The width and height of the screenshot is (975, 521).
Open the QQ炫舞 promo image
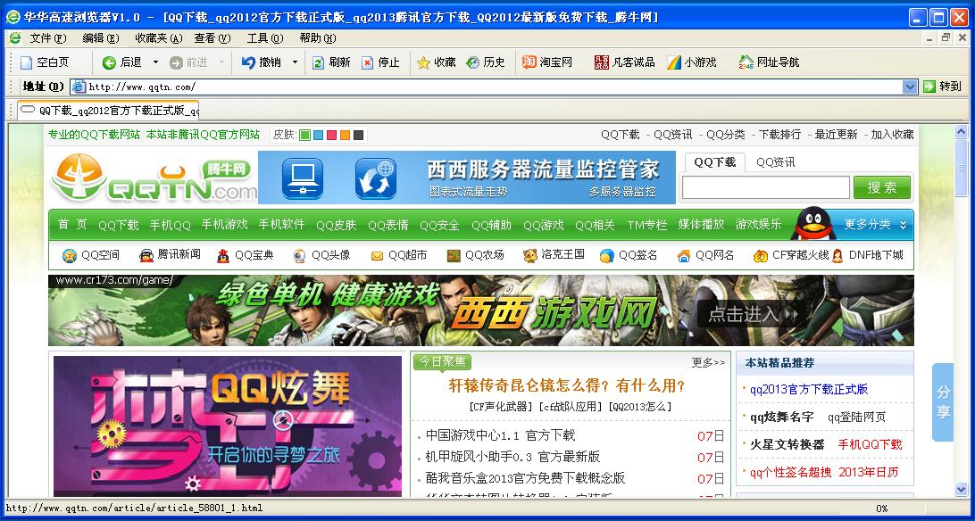tap(228, 426)
